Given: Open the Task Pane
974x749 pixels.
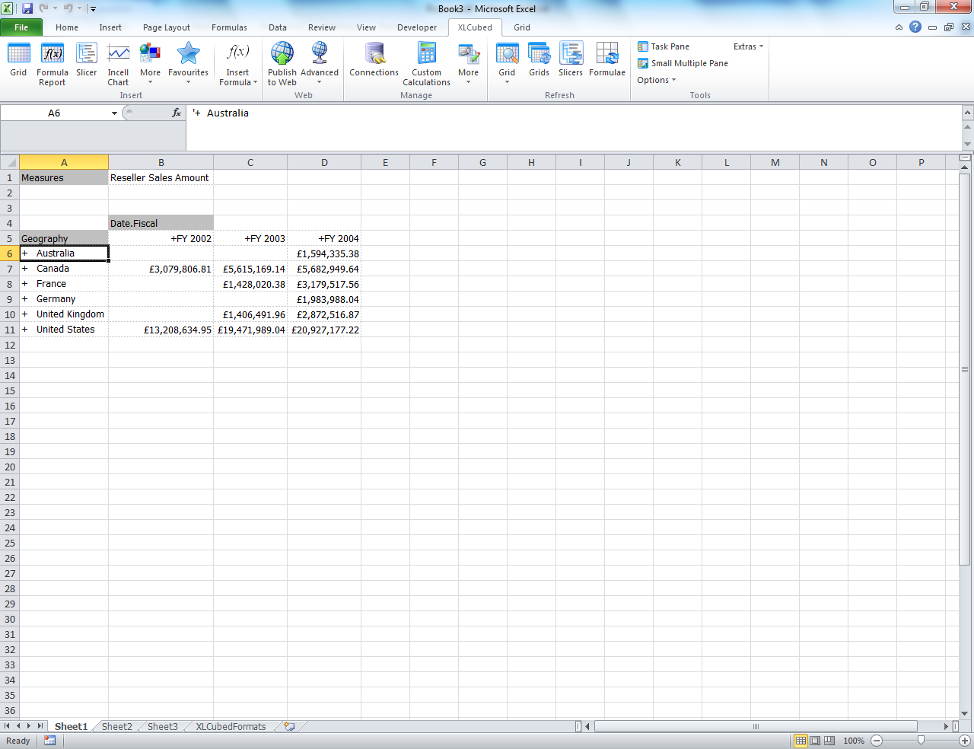Looking at the screenshot, I should [664, 46].
